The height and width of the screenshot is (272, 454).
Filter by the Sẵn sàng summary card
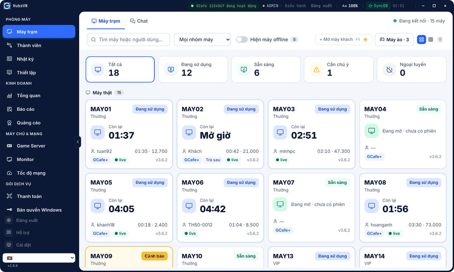click(266, 69)
